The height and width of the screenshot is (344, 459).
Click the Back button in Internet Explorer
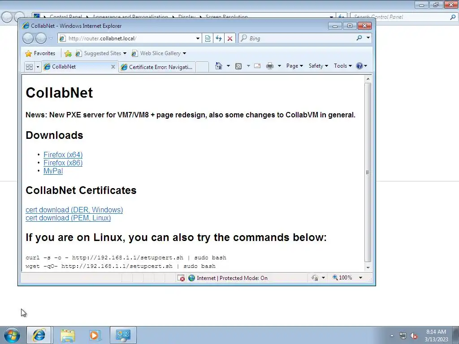click(x=28, y=39)
